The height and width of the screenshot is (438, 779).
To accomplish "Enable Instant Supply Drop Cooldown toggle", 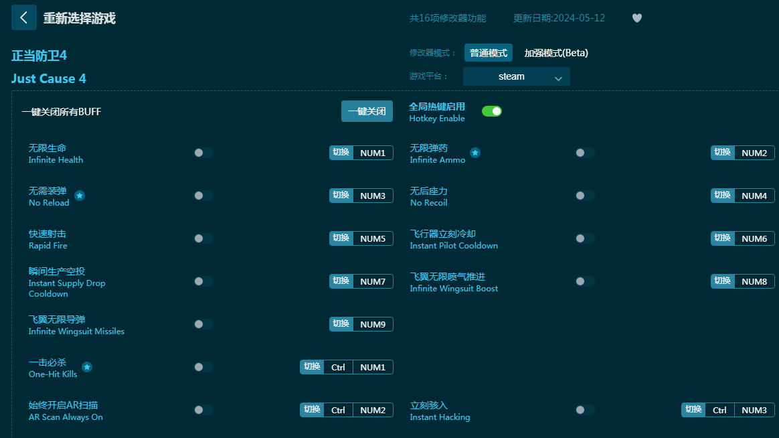I will click(x=203, y=281).
